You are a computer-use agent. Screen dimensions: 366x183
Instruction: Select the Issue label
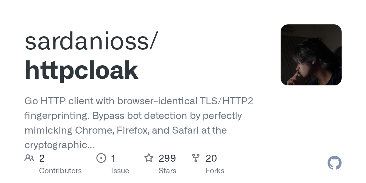click(x=120, y=171)
